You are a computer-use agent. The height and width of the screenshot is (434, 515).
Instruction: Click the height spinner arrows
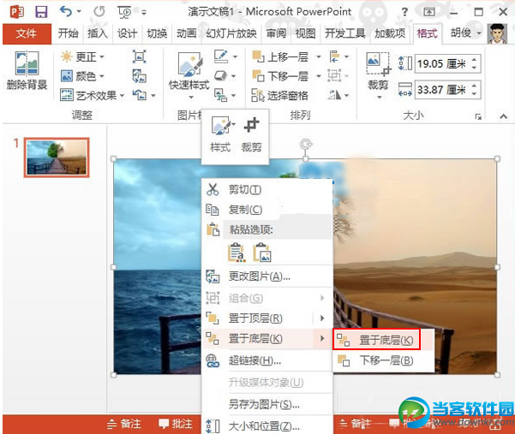point(475,63)
